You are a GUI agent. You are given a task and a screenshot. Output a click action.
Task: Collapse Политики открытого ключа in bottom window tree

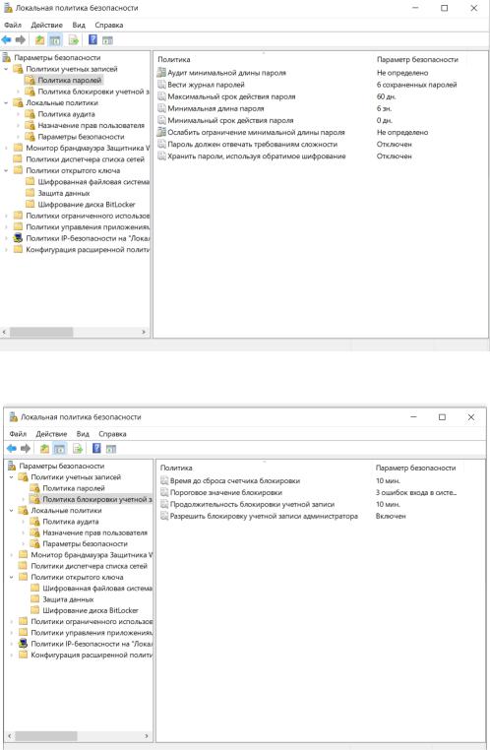(12, 577)
